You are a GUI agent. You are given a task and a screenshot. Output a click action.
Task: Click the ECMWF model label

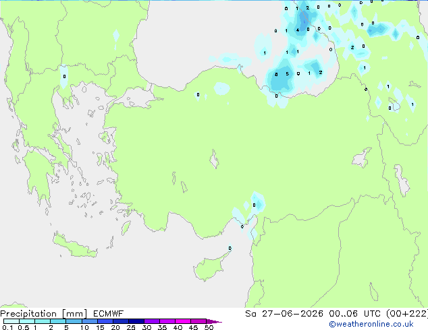[109, 314]
